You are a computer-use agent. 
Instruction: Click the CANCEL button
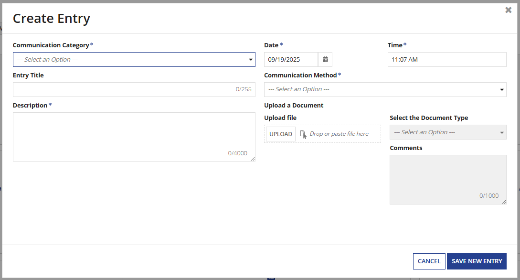[x=429, y=261]
